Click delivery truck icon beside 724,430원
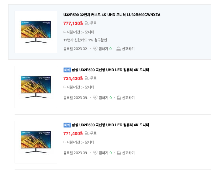 pos(87,78)
